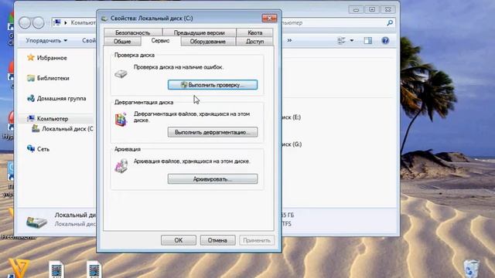Select Локальный диск (C in sidebar tree
The image size is (495, 278).
[67, 129]
